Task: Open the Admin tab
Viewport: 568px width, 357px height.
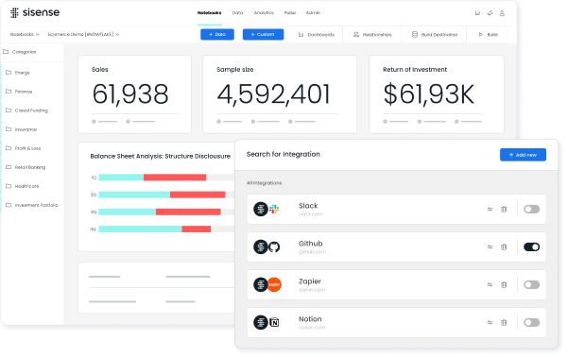Action: coord(313,12)
